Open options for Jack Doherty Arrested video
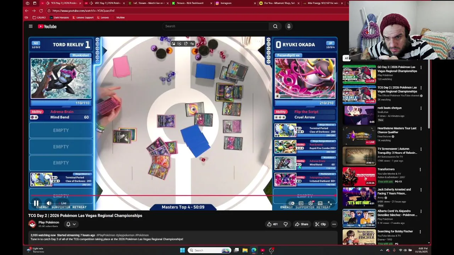This screenshot has width=454, height=255. point(421,190)
